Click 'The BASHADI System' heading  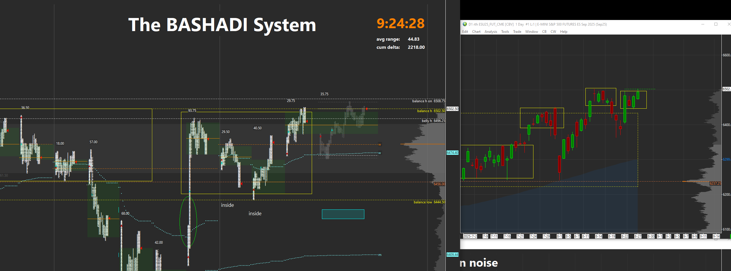click(222, 25)
